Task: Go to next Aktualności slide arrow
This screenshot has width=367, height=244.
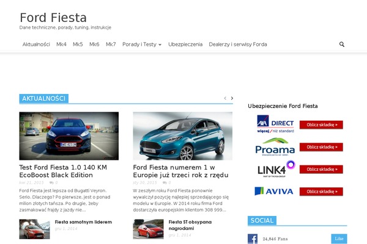Action: [232, 98]
